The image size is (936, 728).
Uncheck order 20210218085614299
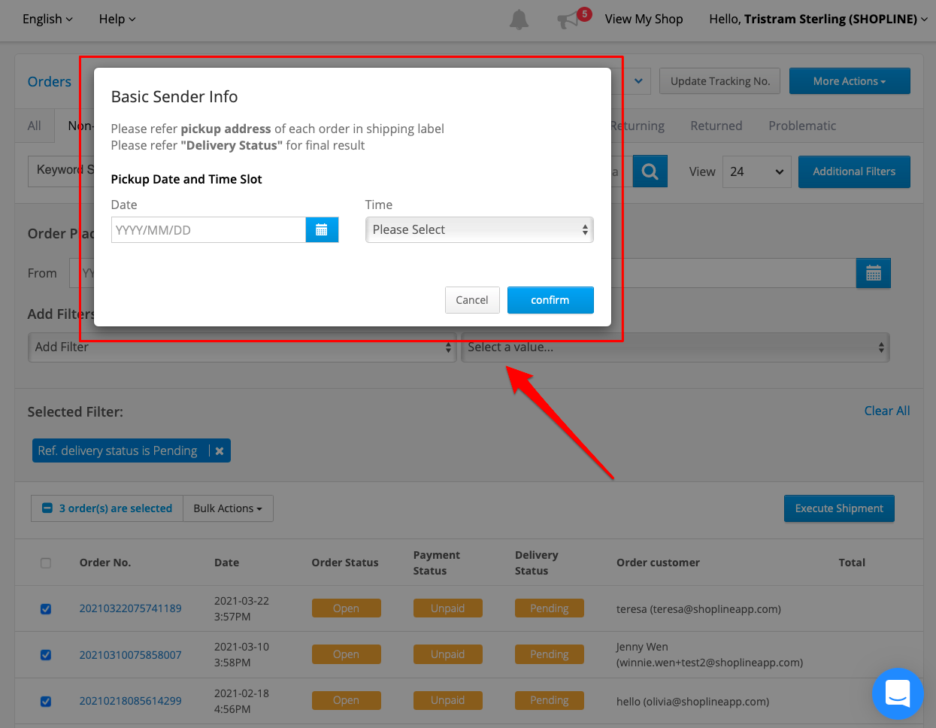tap(46, 702)
